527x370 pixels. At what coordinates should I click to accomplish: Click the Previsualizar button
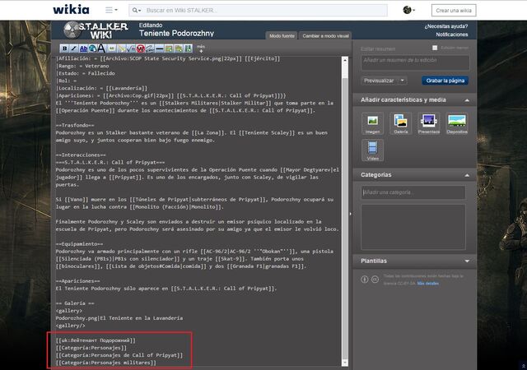point(379,81)
